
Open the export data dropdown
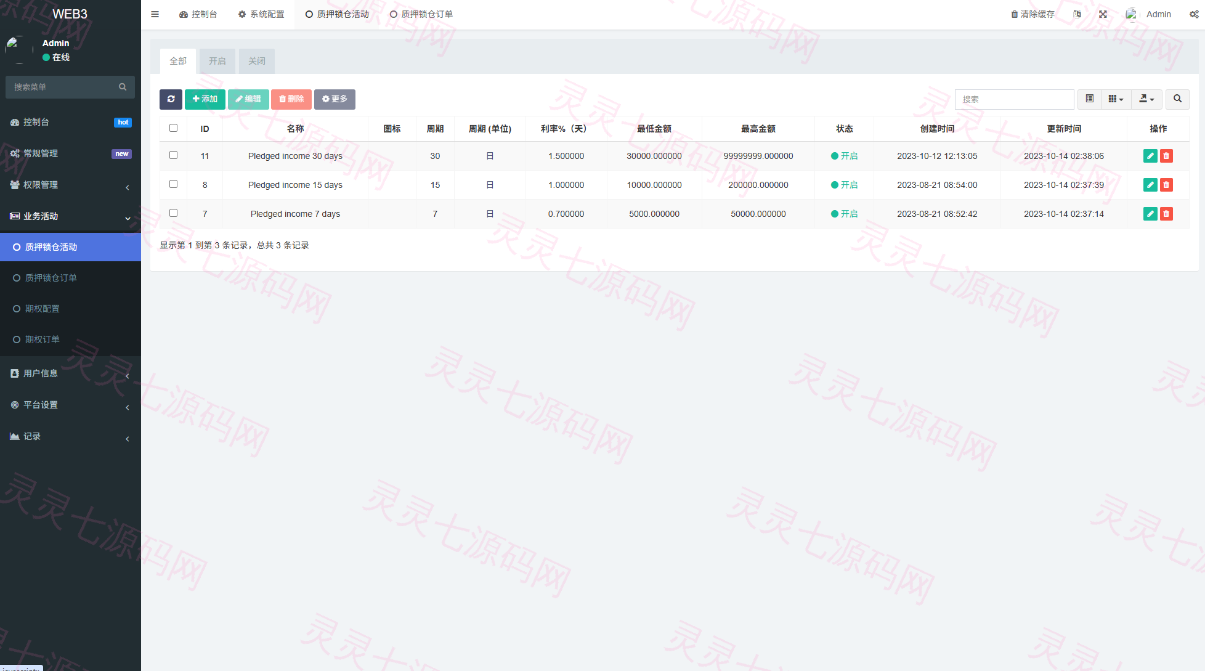1146,99
